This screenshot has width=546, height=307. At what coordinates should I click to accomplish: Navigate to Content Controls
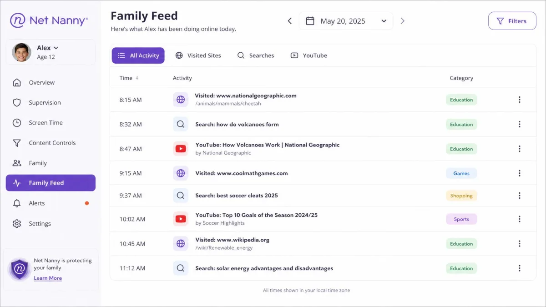click(x=51, y=143)
